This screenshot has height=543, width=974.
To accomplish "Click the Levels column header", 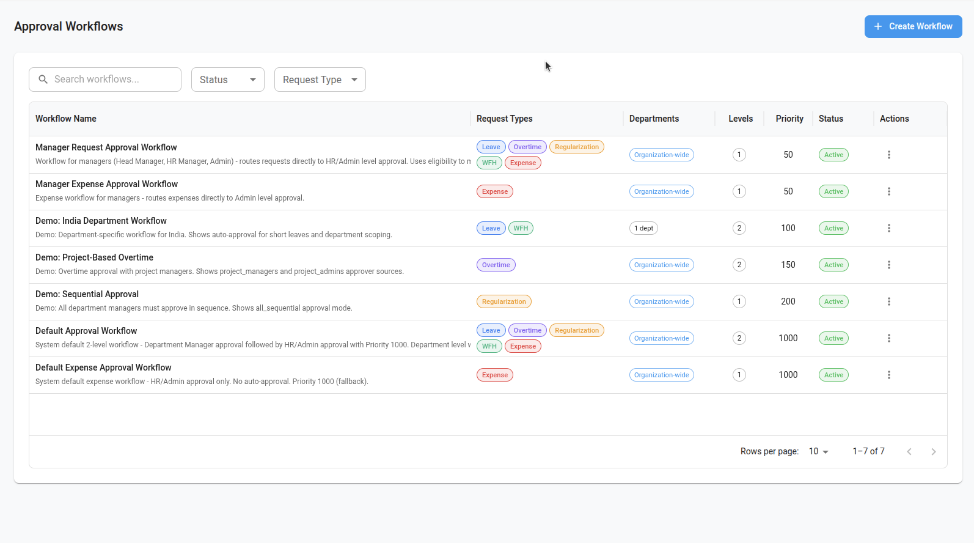I will (x=740, y=119).
